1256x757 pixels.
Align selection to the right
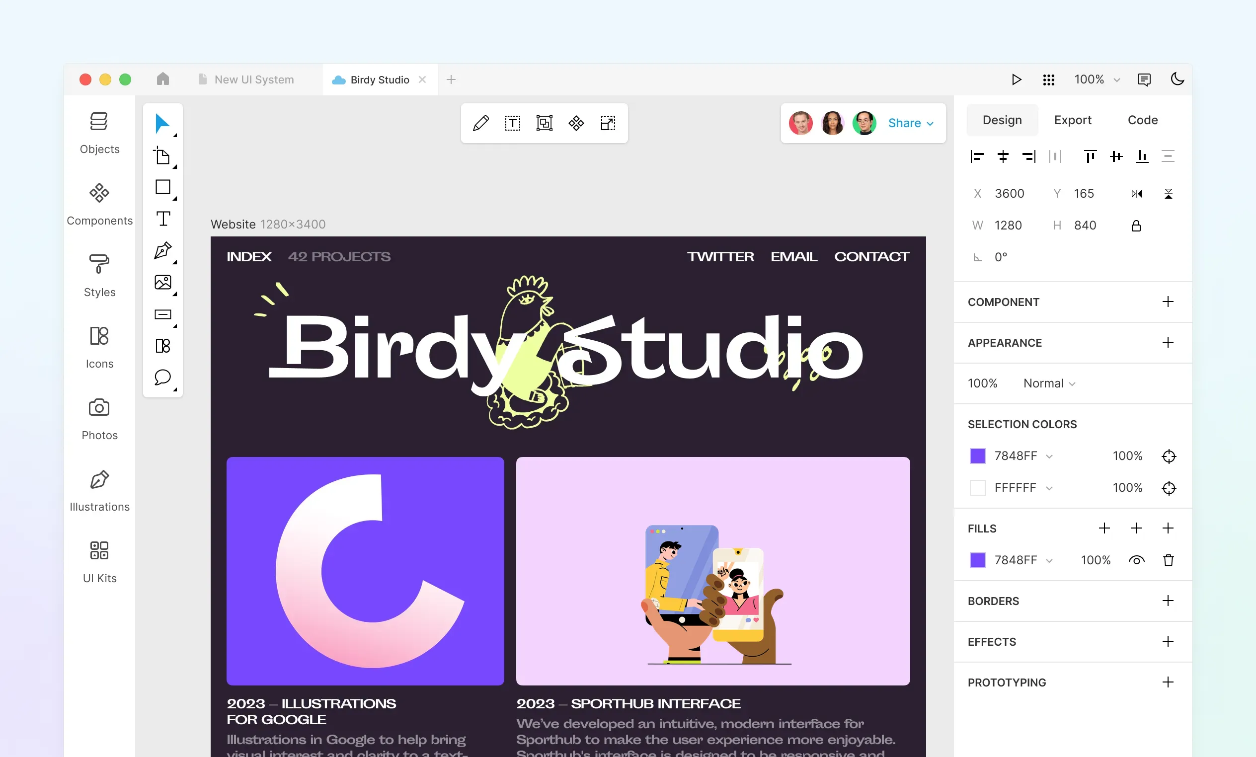pyautogui.click(x=1028, y=156)
